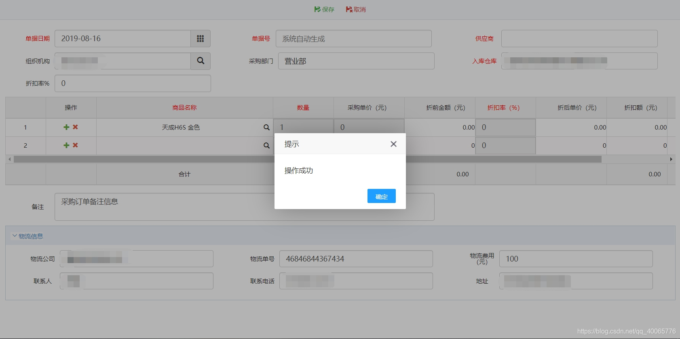Click the 商品名称 column header
680x339 pixels.
[184, 108]
